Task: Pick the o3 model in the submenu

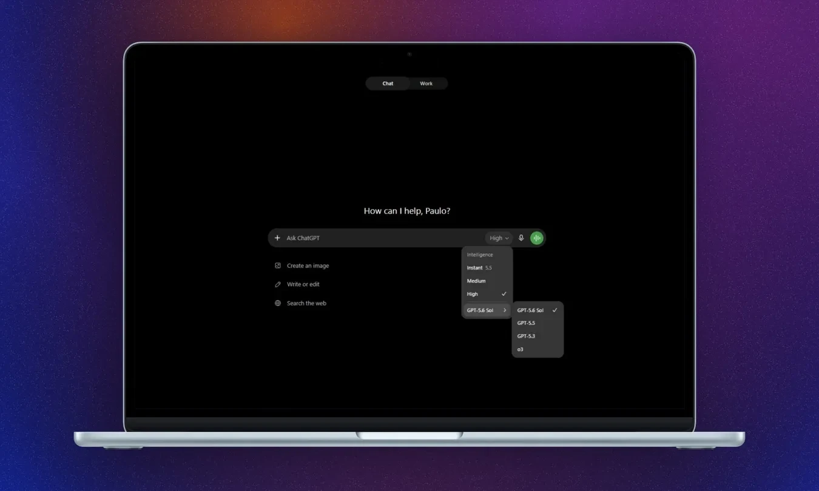Action: pyautogui.click(x=538, y=349)
